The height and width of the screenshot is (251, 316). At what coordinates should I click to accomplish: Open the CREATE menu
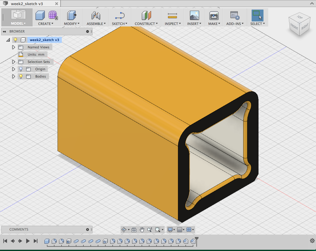point(46,23)
